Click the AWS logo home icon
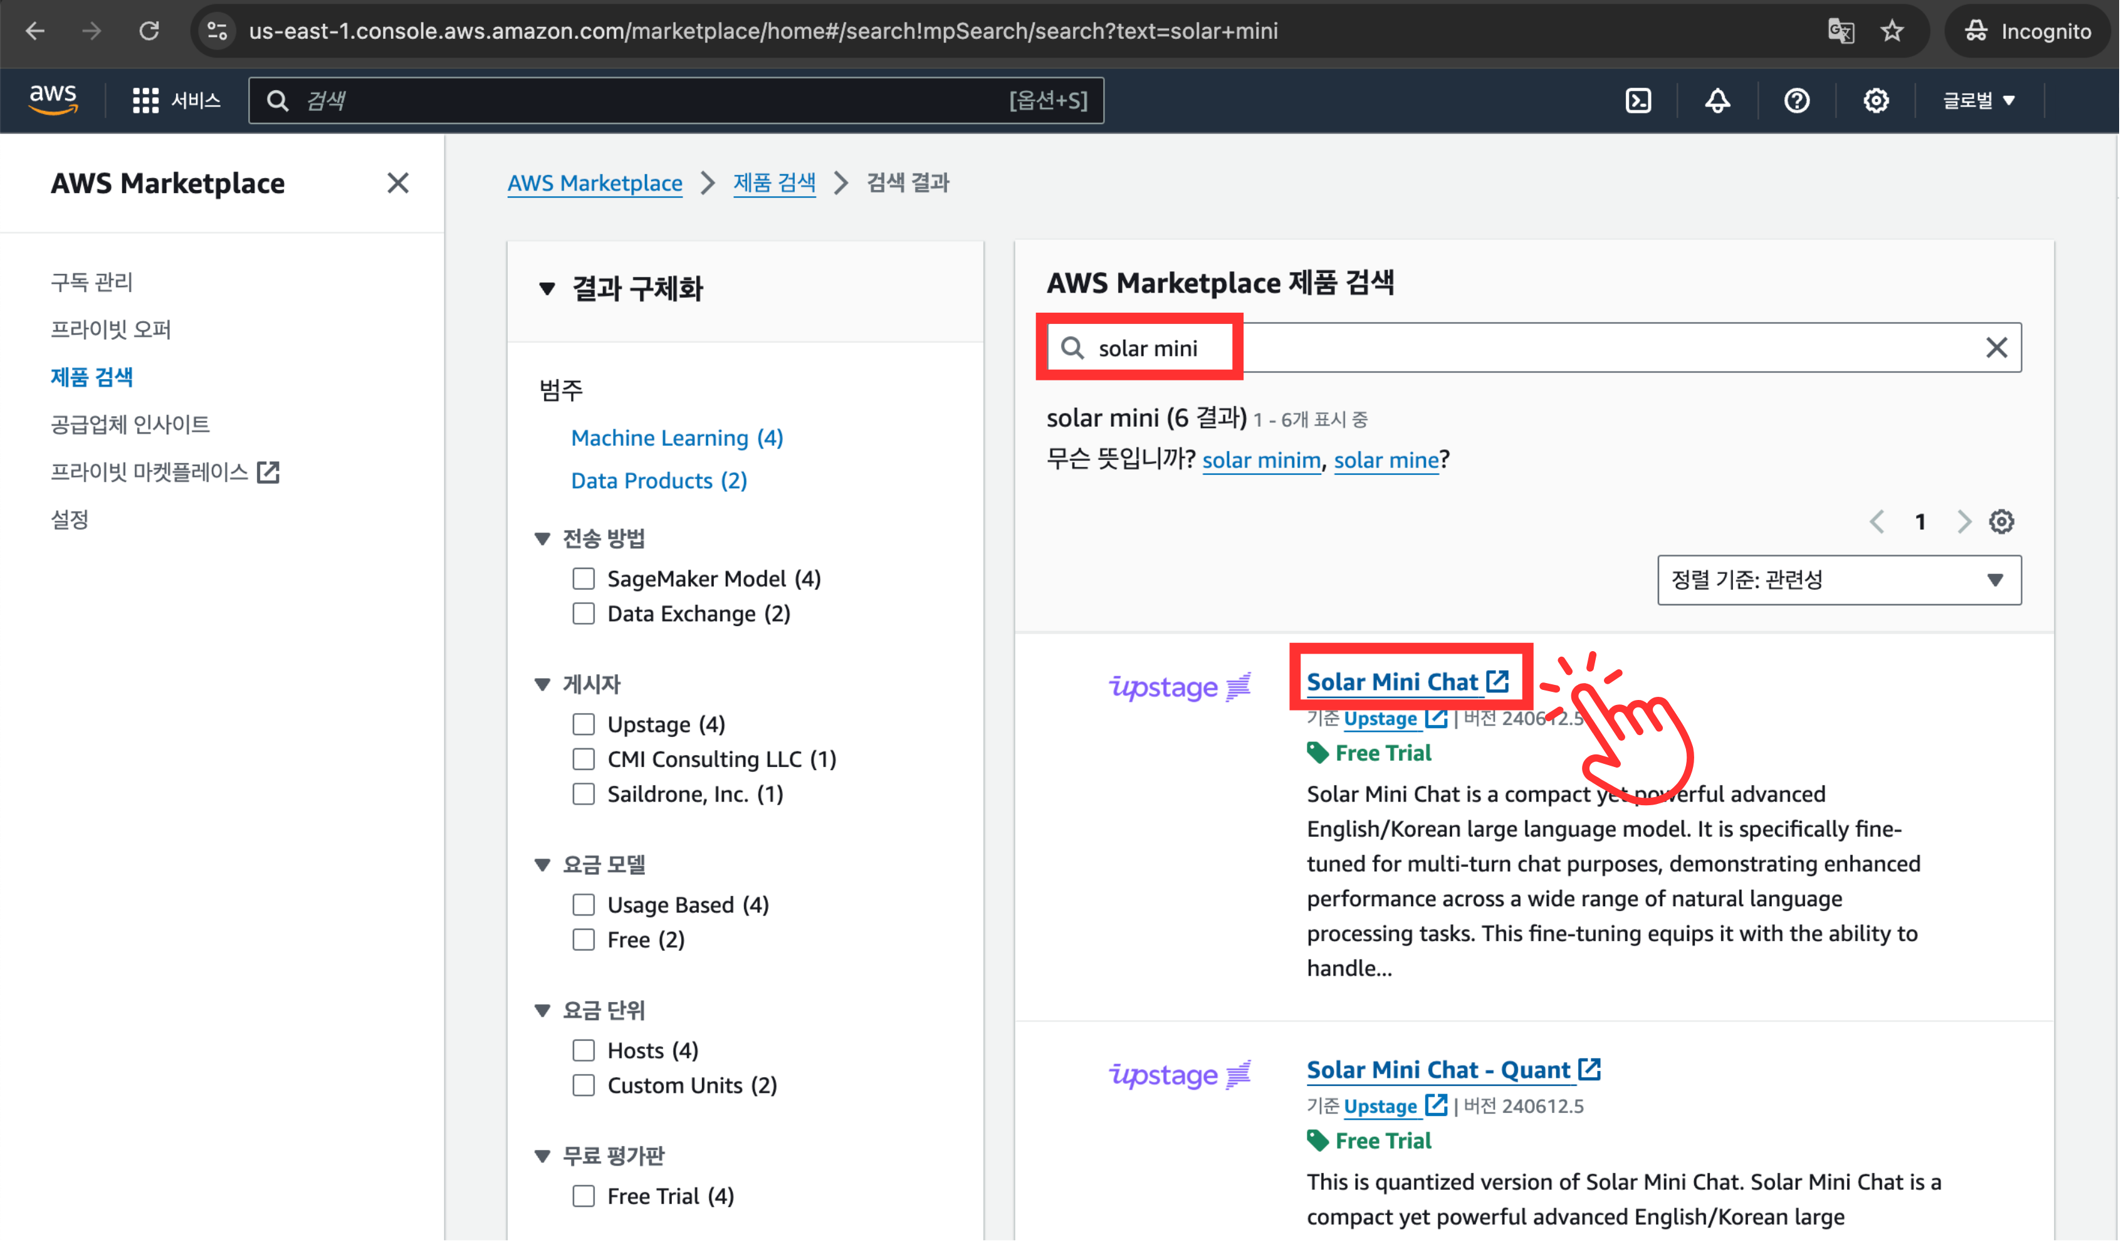Viewport: 2121px width, 1242px height. pos(53,100)
